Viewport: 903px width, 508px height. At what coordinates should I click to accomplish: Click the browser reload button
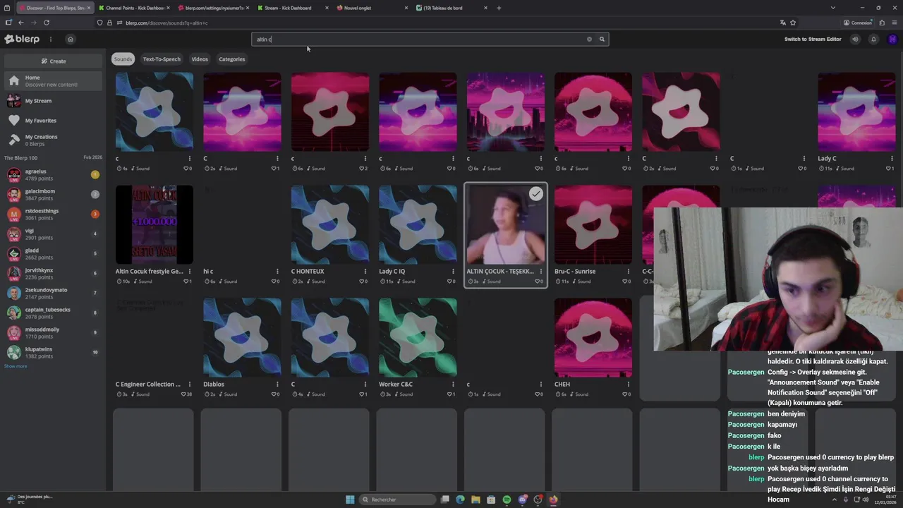coord(47,23)
